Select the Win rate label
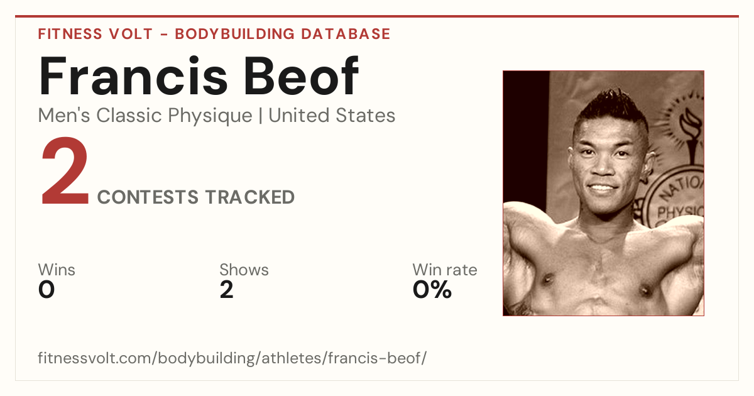Screen dimensions: 754x396 [x=445, y=270]
